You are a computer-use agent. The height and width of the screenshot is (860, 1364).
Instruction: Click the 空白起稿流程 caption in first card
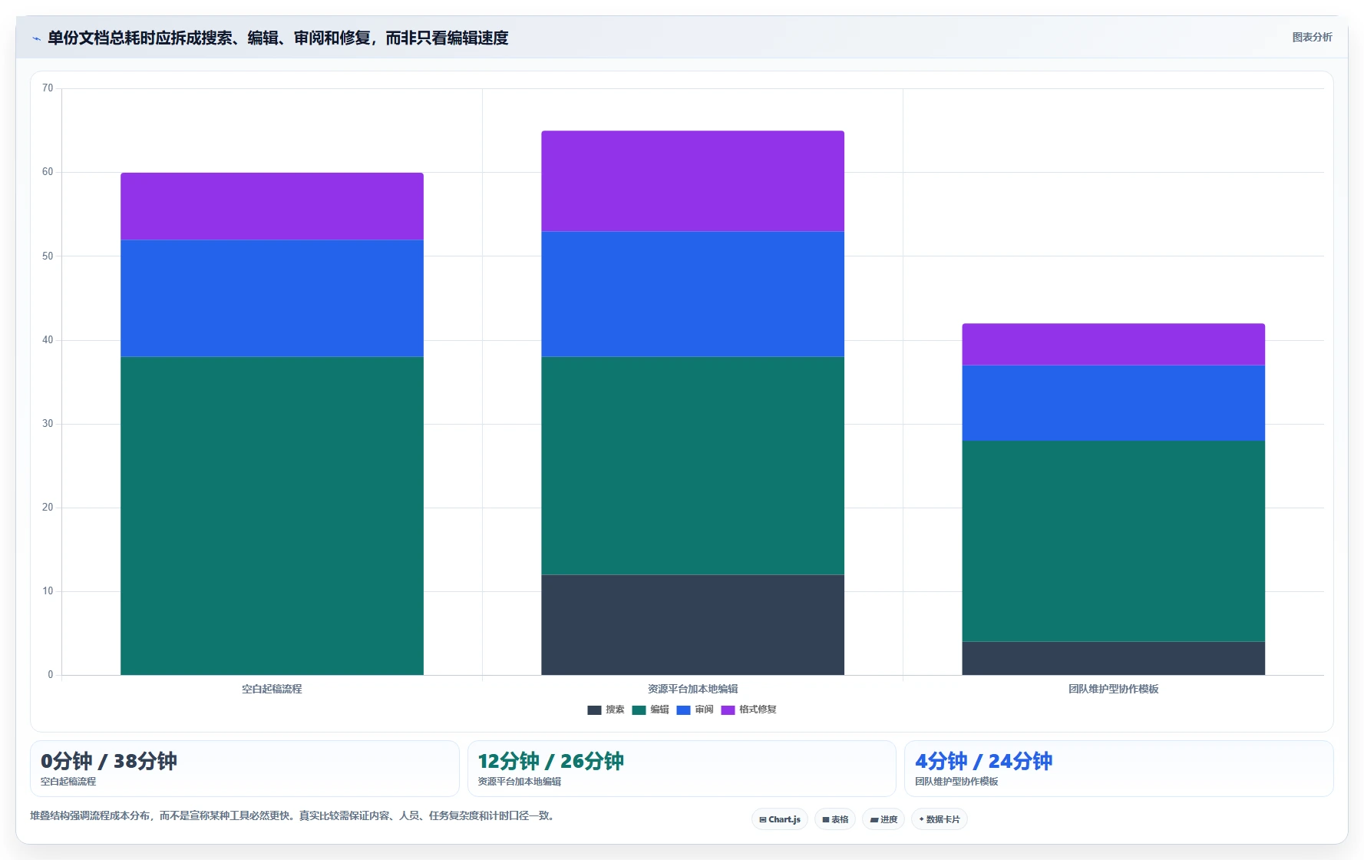click(x=68, y=782)
